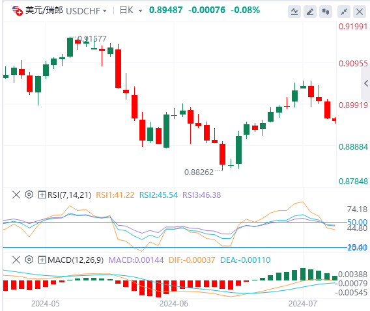The height and width of the screenshot is (311, 370).
Task: Click the DIF:-0.00037 value
Action: pyautogui.click(x=192, y=260)
